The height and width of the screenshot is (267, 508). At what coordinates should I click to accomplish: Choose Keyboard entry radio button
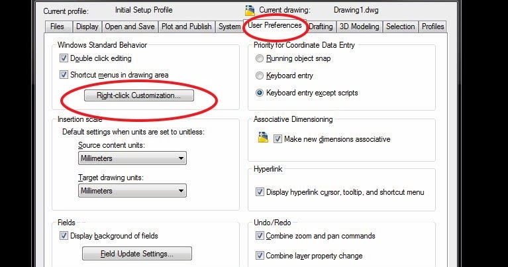pyautogui.click(x=260, y=76)
